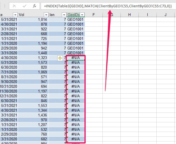Select Vol cell with value 947
This screenshot has width=176, height=144.
pos(33,82)
